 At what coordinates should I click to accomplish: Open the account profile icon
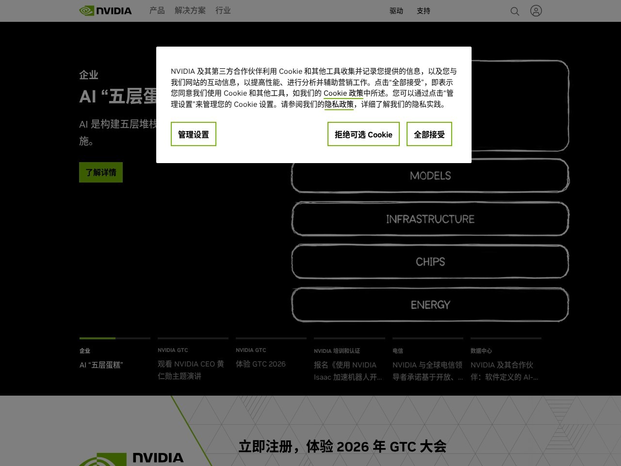(536, 11)
